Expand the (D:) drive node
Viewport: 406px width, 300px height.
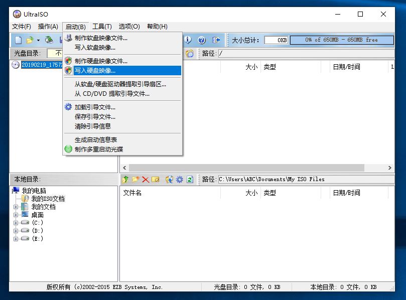tap(16, 231)
